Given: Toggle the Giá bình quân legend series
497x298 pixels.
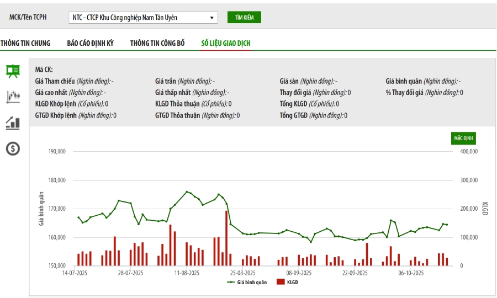Looking at the screenshot, I should pyautogui.click(x=247, y=282).
